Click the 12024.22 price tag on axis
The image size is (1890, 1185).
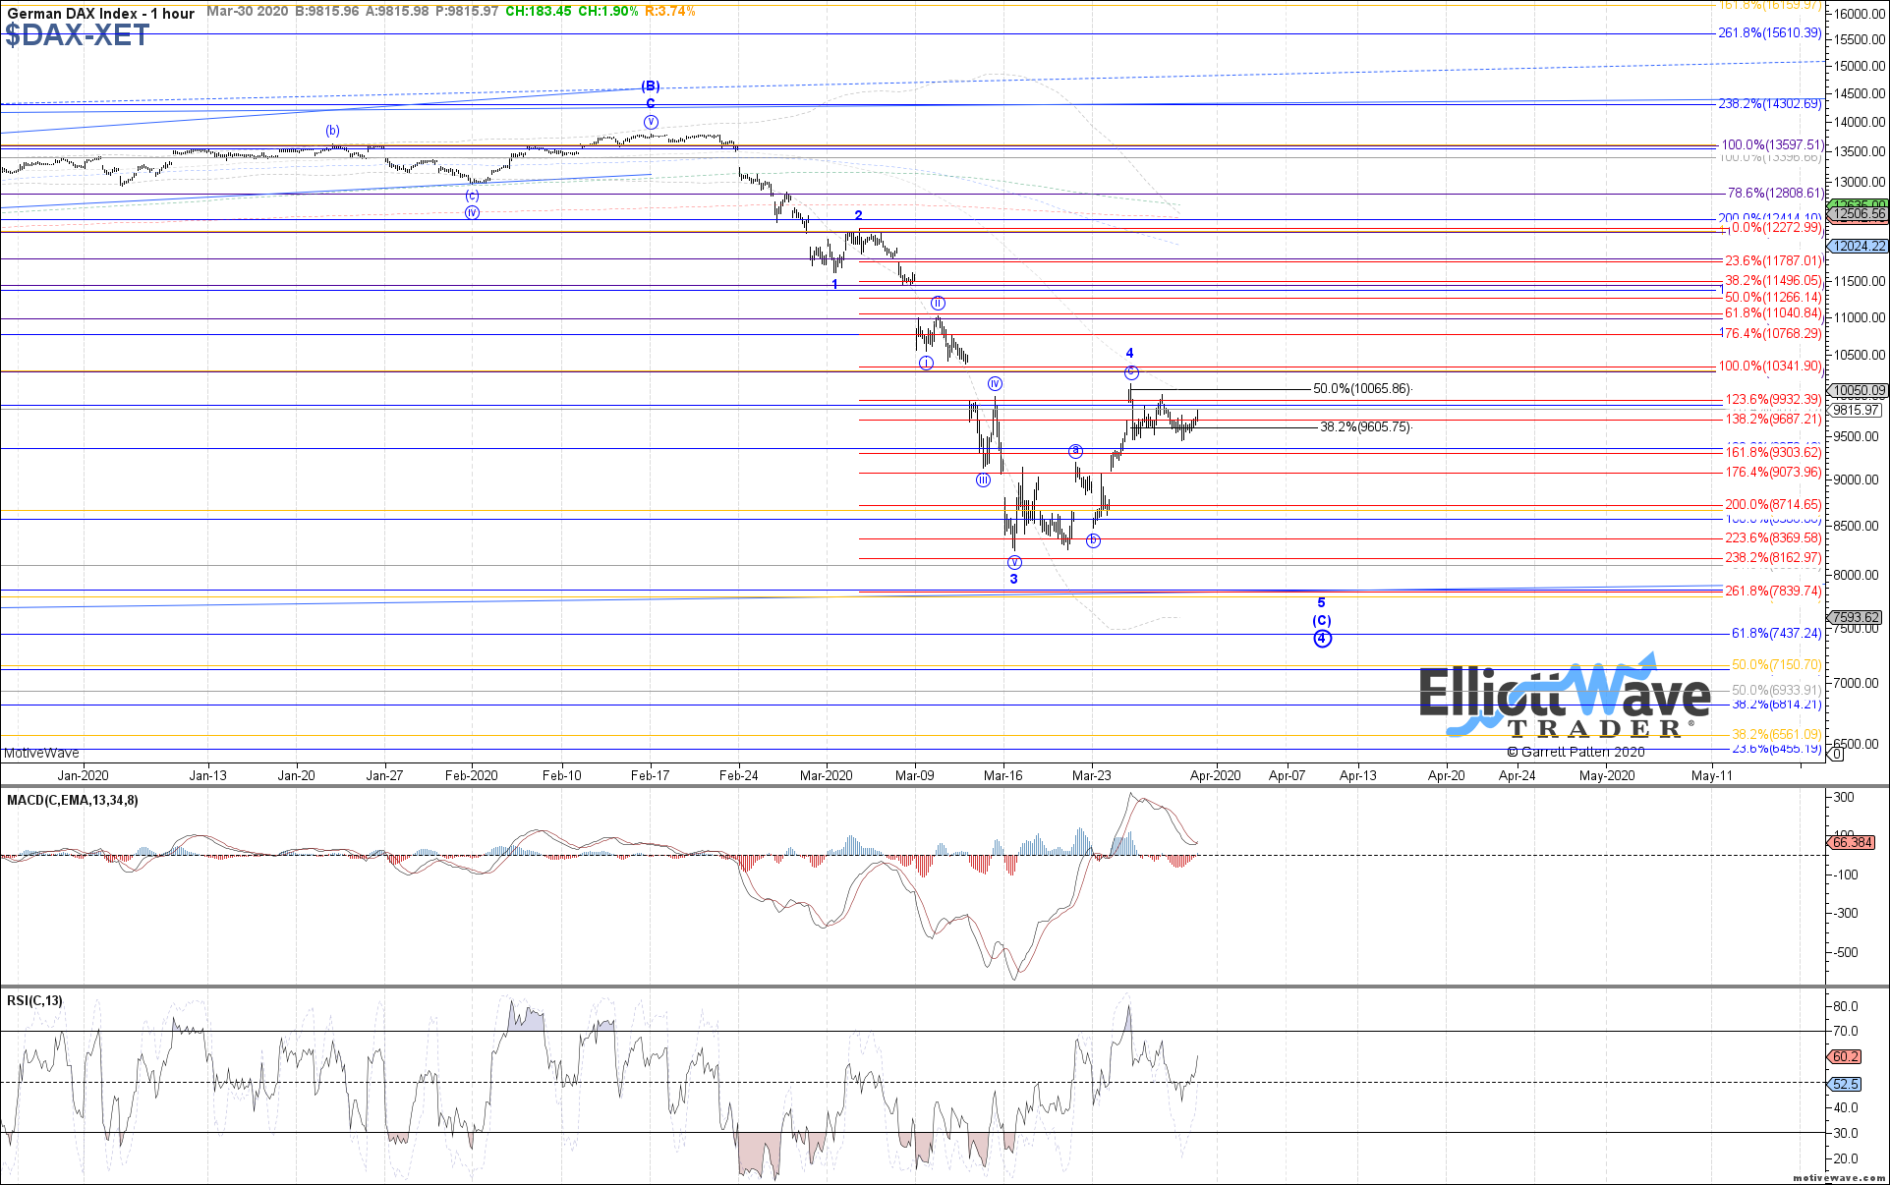coord(1858,247)
